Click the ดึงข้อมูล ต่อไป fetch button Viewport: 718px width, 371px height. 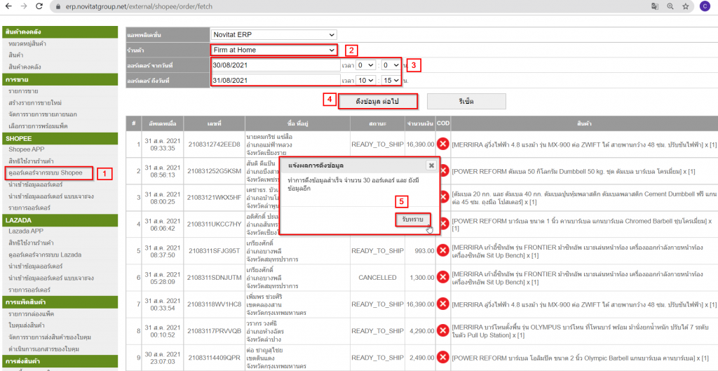[377, 101]
